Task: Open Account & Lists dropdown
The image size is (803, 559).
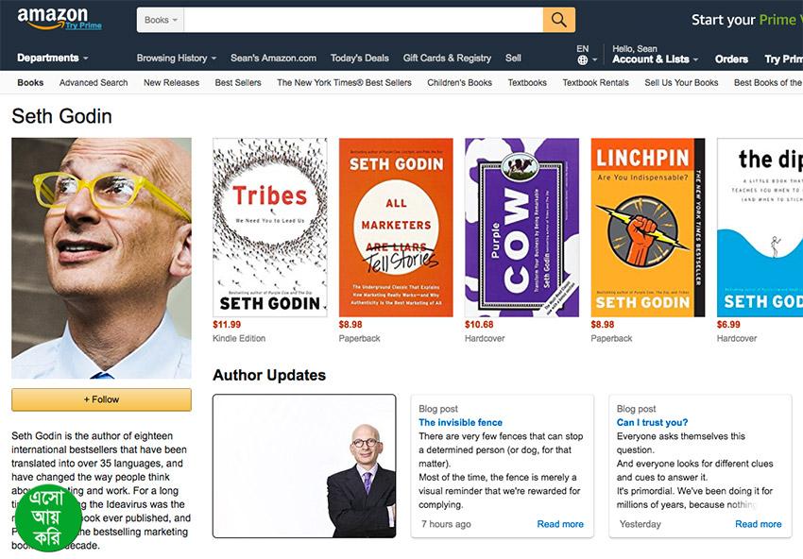Action: [655, 59]
